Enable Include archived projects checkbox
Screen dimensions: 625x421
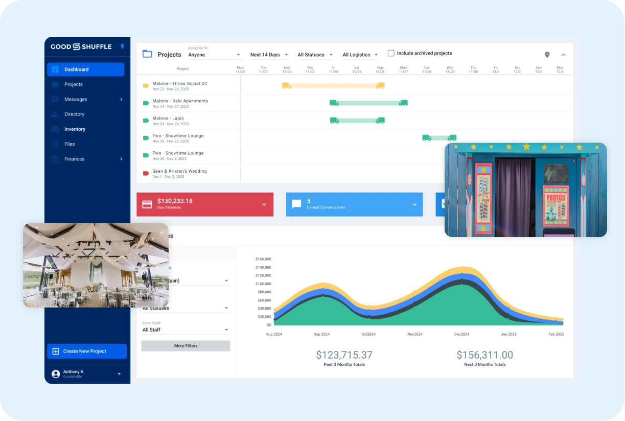pyautogui.click(x=391, y=53)
